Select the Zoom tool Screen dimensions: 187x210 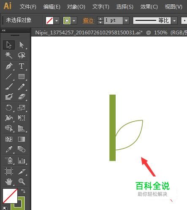pyautogui.click(x=22, y=182)
